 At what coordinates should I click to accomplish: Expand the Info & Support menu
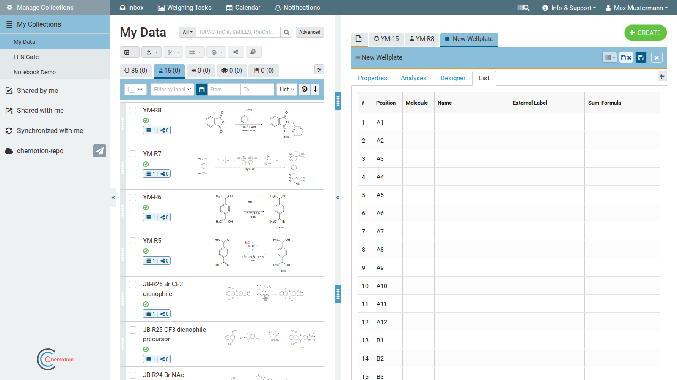pos(569,8)
